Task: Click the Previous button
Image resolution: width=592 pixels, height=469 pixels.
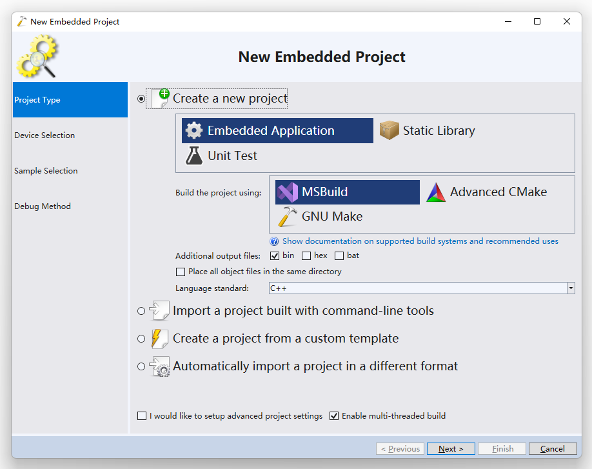Action: coord(400,448)
